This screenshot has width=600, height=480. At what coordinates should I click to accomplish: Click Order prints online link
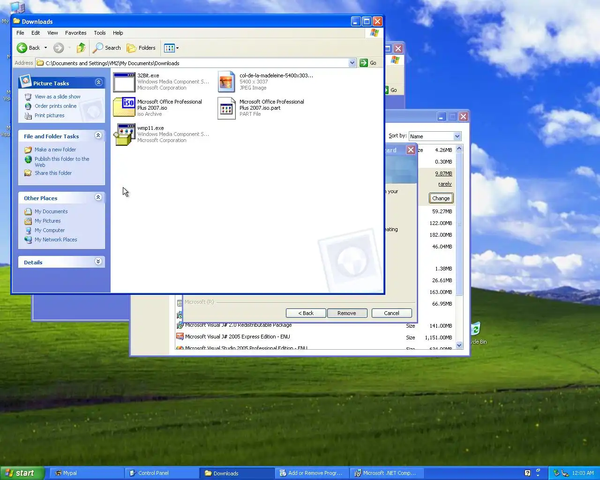click(55, 106)
